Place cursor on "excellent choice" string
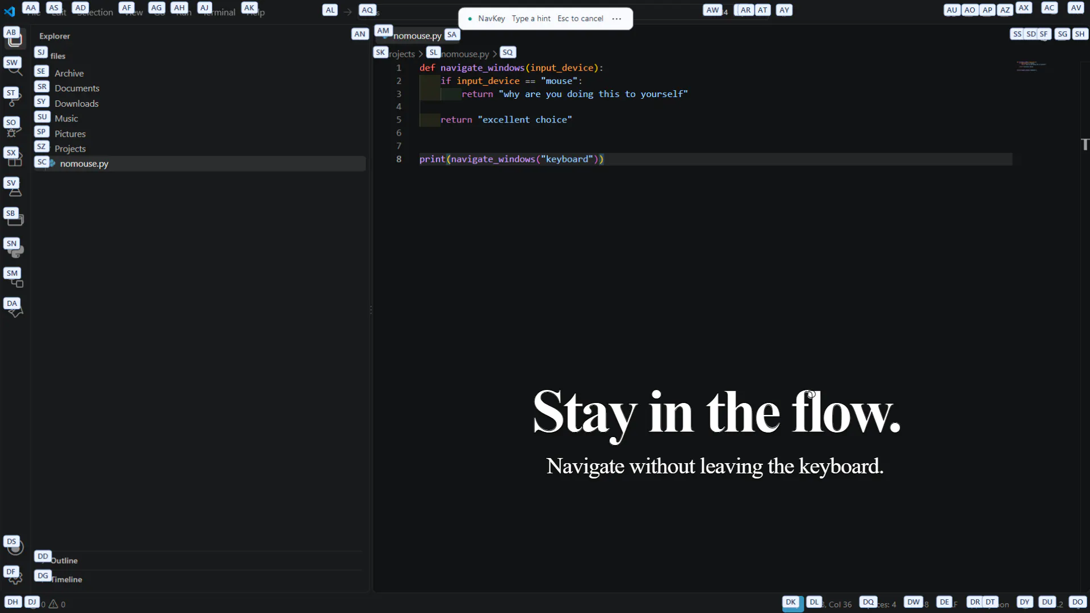 coord(525,120)
